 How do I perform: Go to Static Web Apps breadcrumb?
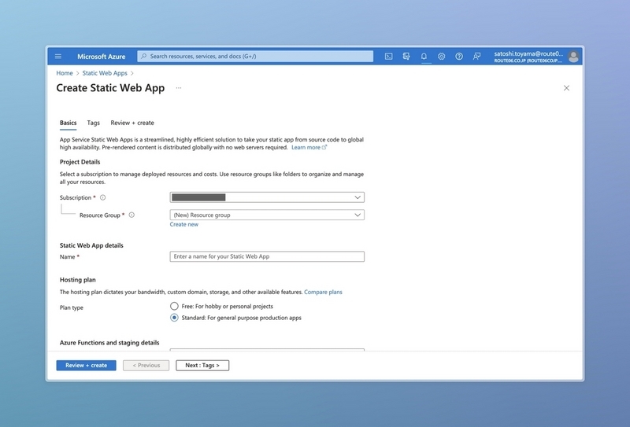pyautogui.click(x=105, y=73)
